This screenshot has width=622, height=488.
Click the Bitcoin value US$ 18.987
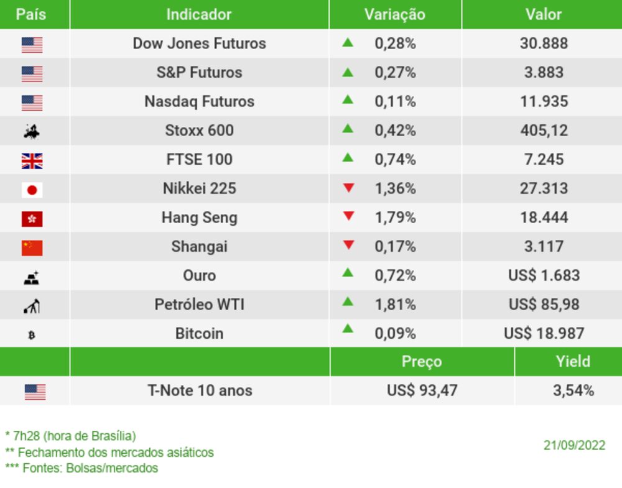[544, 334]
